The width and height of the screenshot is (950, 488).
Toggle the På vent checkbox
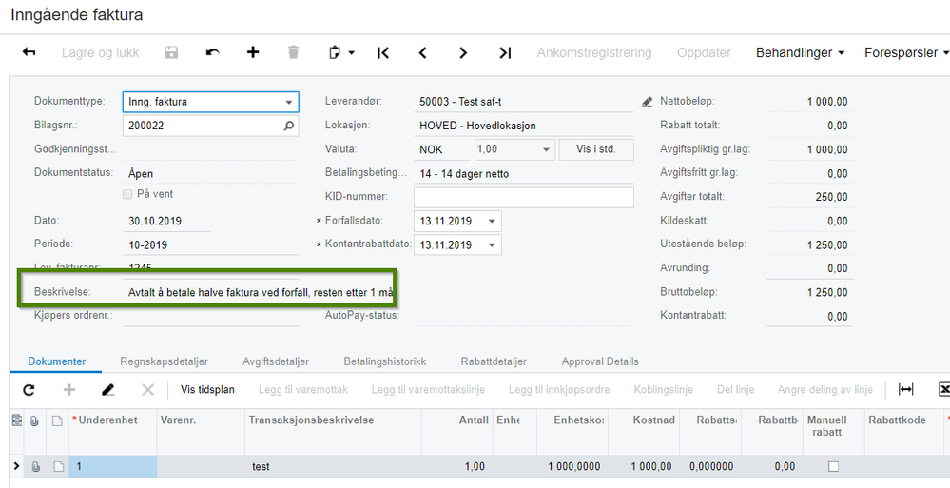127,195
